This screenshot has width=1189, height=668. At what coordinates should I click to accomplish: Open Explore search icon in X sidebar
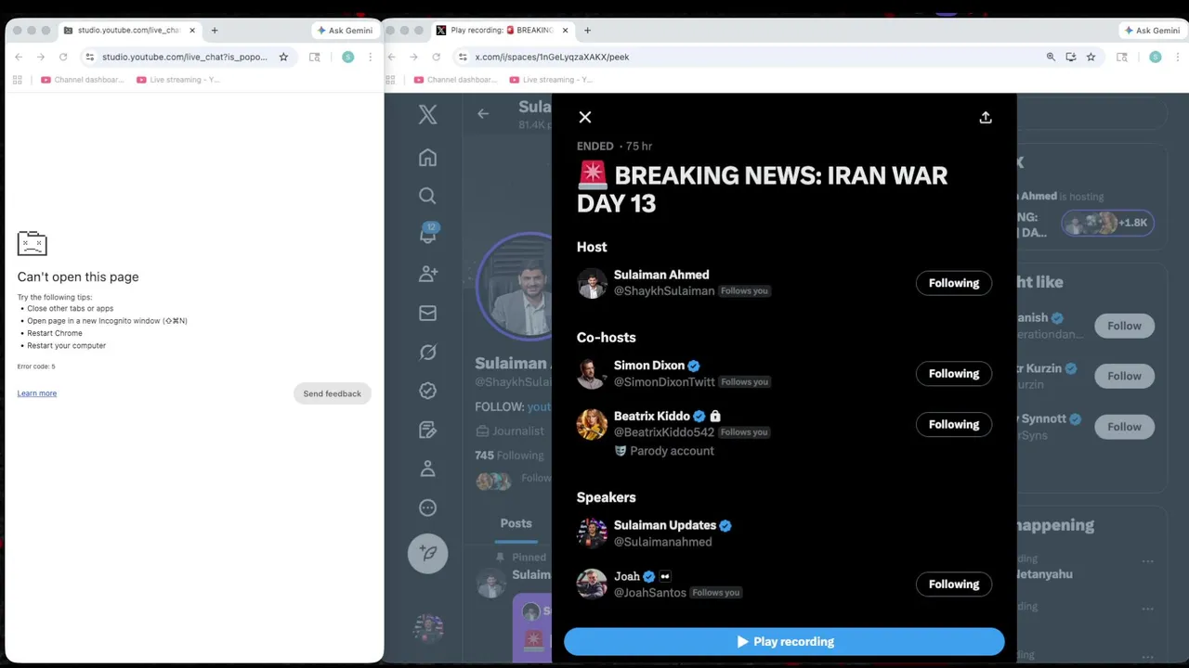coord(427,196)
